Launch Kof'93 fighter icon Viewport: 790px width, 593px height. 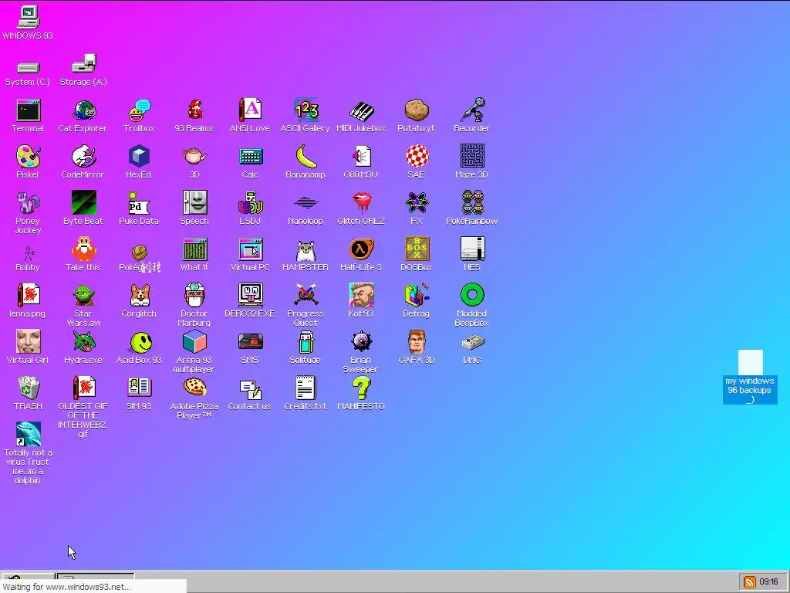[361, 296]
